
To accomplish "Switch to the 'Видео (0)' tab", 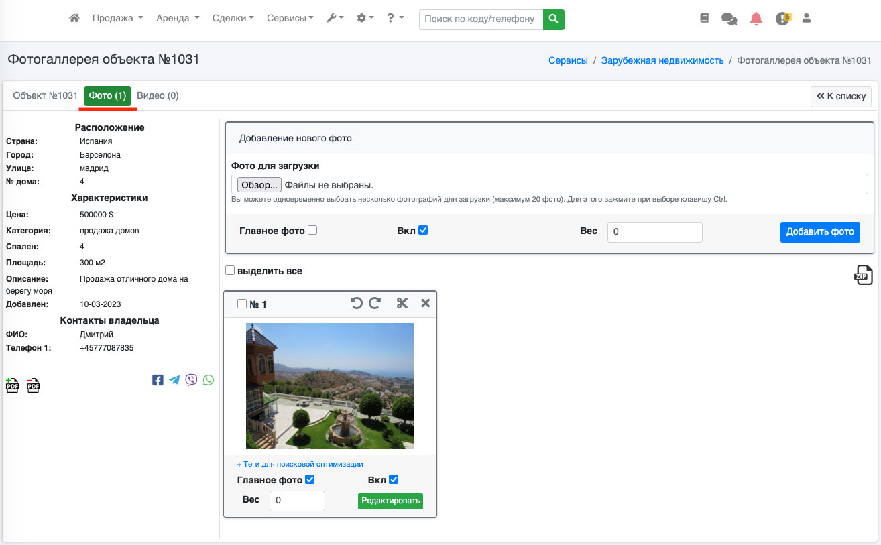I will [158, 95].
